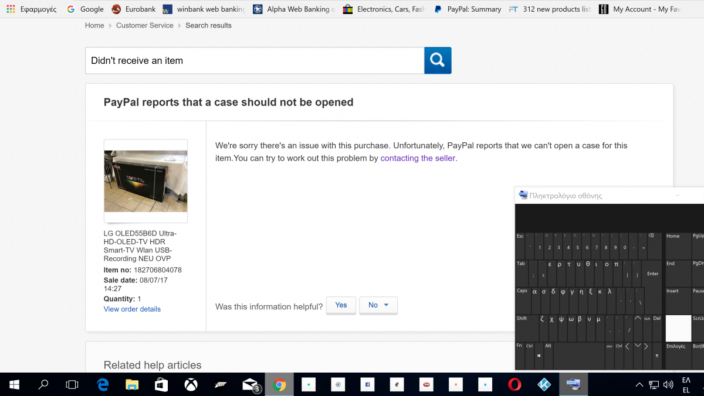
Task: Open the 312 new products bookmark
Action: 550,9
